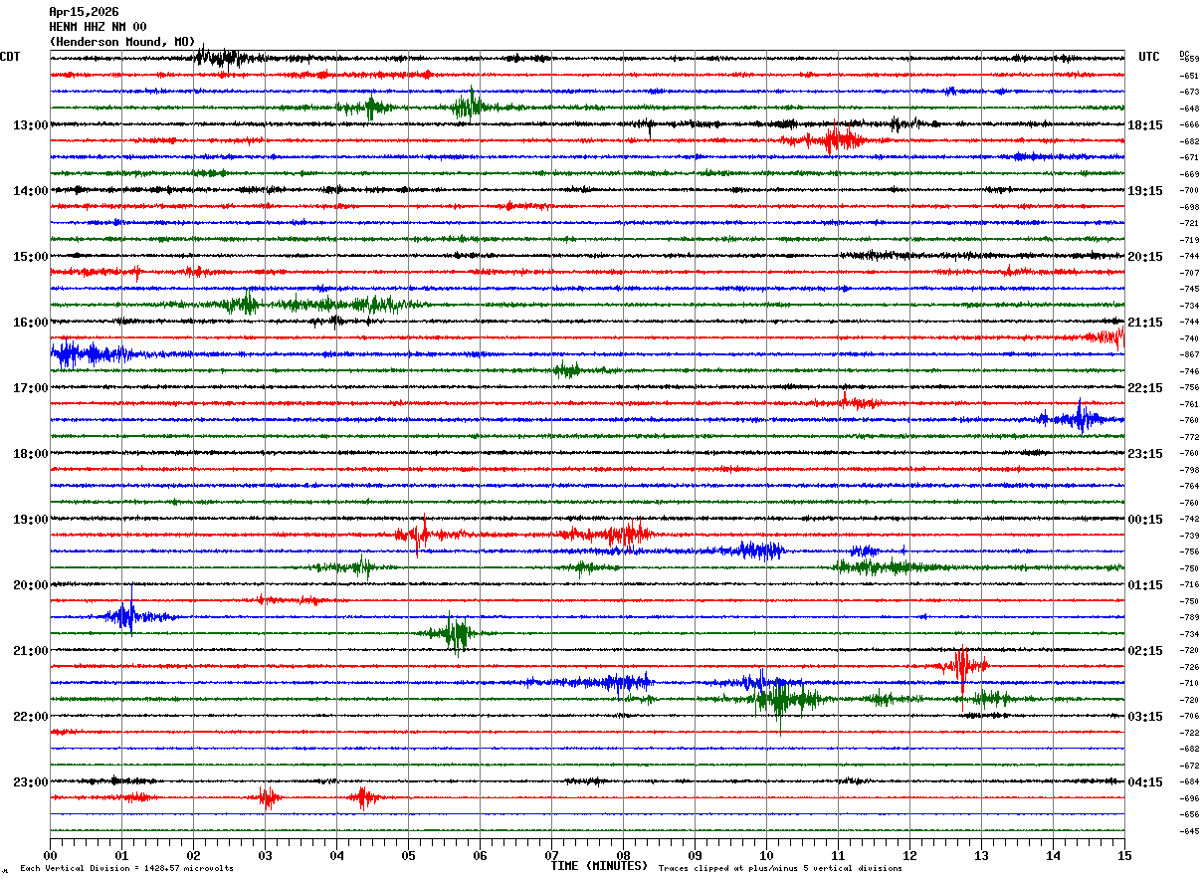Screen dimensions: 1204x882
Task: Click the 19:15 UTC time label
Action: (x=1145, y=191)
